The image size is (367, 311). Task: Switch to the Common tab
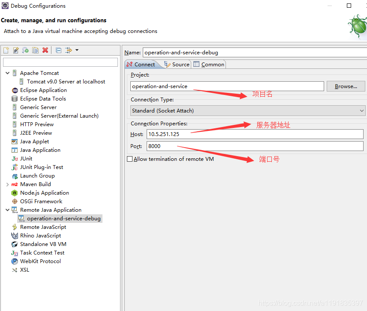click(x=209, y=65)
